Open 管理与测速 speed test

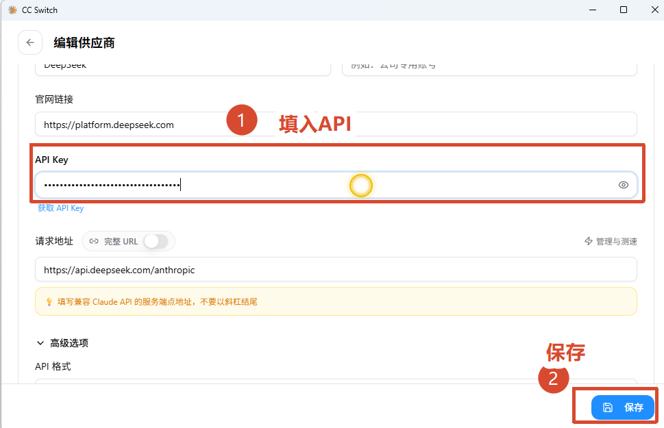point(611,241)
